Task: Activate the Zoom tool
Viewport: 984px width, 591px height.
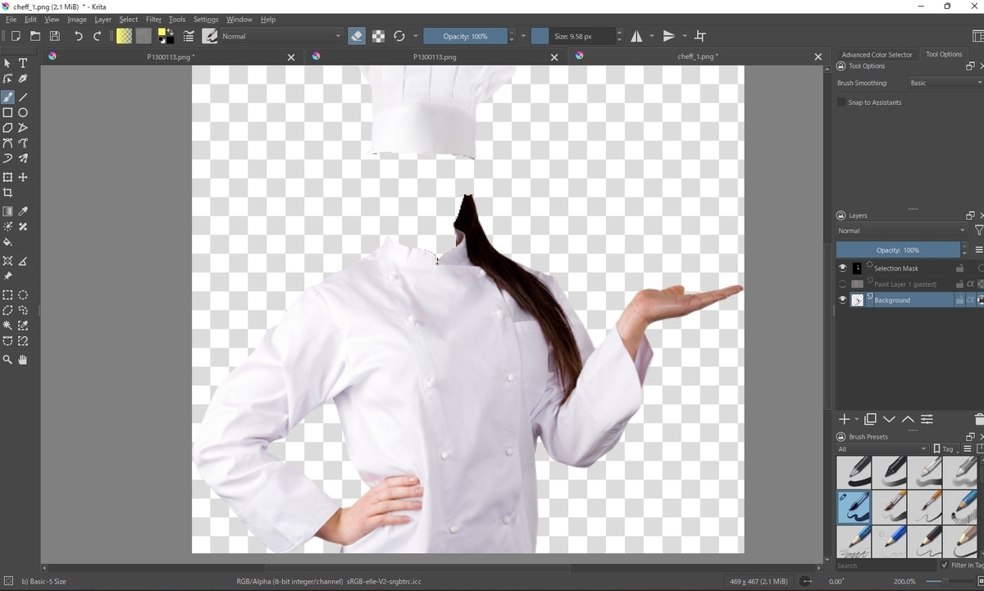Action: click(7, 359)
